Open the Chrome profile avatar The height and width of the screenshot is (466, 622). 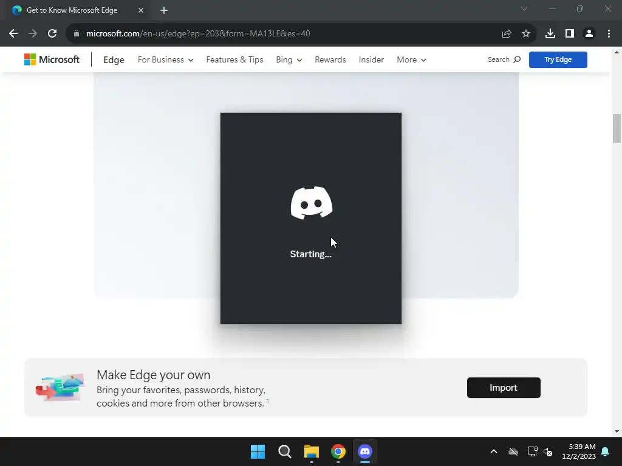pos(589,34)
